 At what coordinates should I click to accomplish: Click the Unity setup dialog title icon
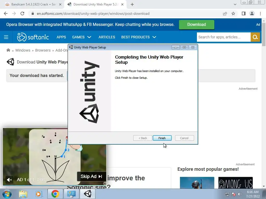pos(71,47)
